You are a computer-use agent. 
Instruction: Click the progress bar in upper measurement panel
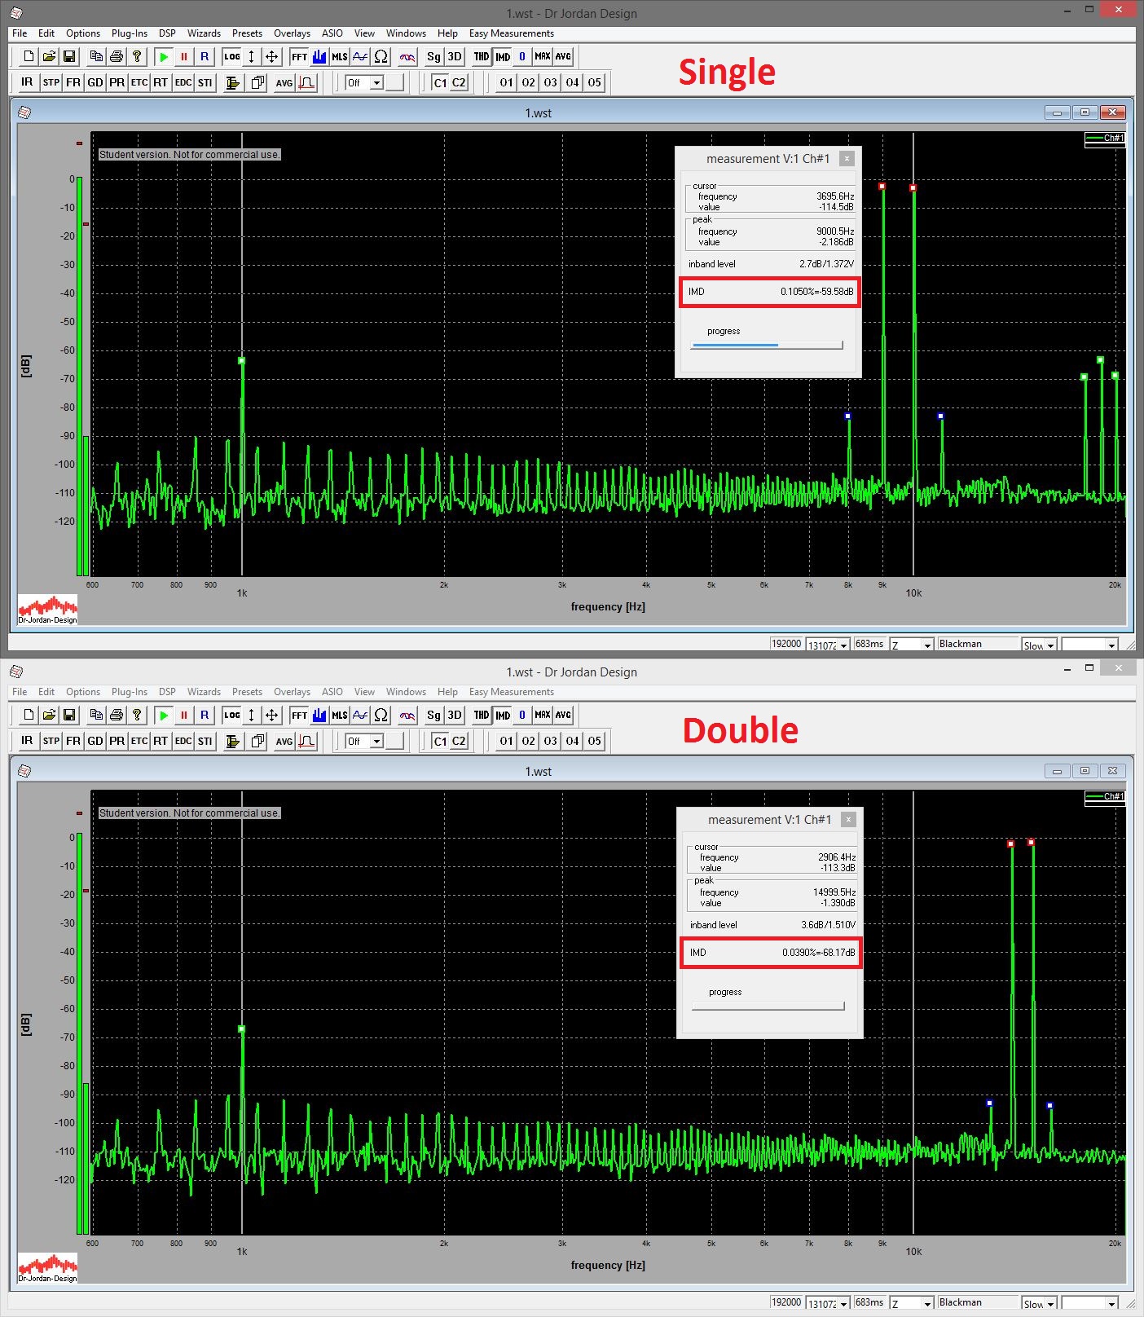tap(767, 346)
